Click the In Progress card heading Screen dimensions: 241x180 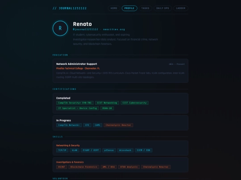63,120
